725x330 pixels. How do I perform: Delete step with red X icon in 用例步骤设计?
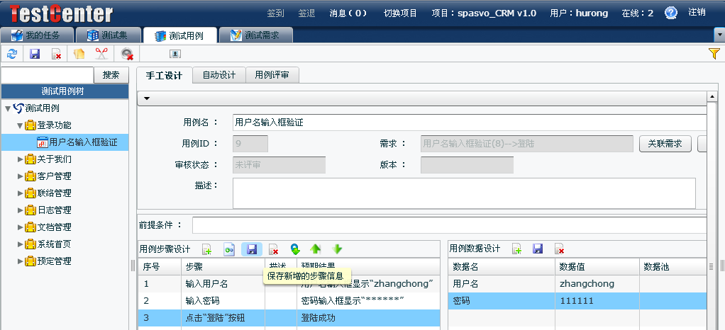coord(273,249)
